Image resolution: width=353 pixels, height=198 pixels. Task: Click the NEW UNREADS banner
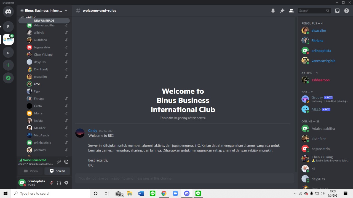pos(44,21)
